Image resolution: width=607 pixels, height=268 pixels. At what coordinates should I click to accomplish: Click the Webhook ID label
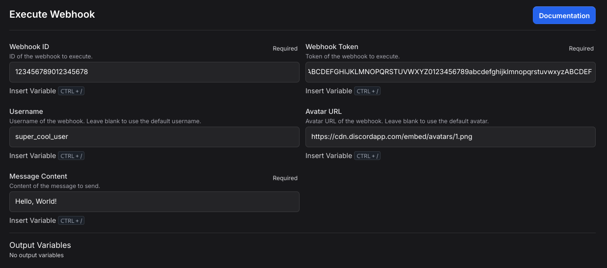[29, 47]
